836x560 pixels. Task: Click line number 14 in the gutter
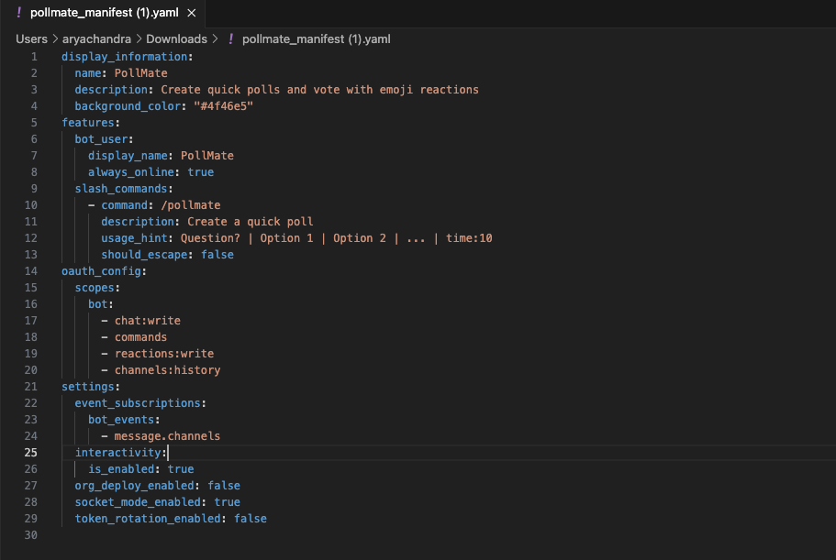(31, 271)
